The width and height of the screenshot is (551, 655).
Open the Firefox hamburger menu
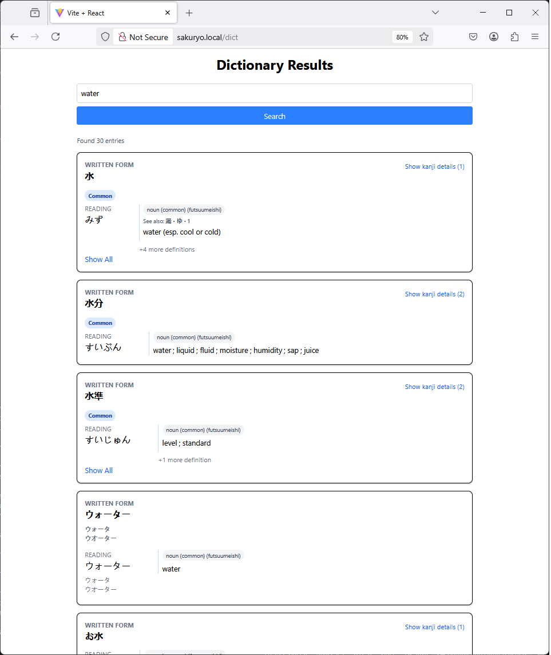[x=535, y=37]
